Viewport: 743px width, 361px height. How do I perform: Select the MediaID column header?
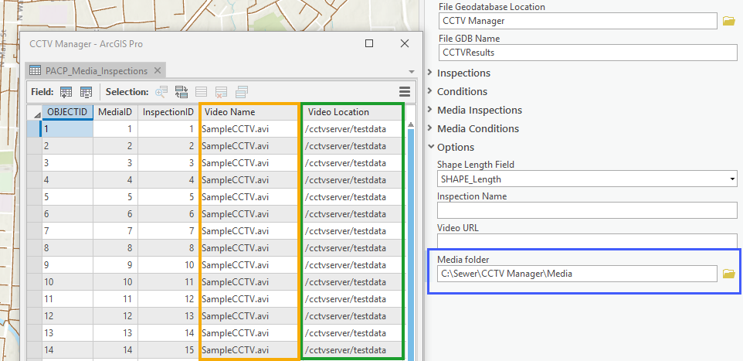coord(115,112)
